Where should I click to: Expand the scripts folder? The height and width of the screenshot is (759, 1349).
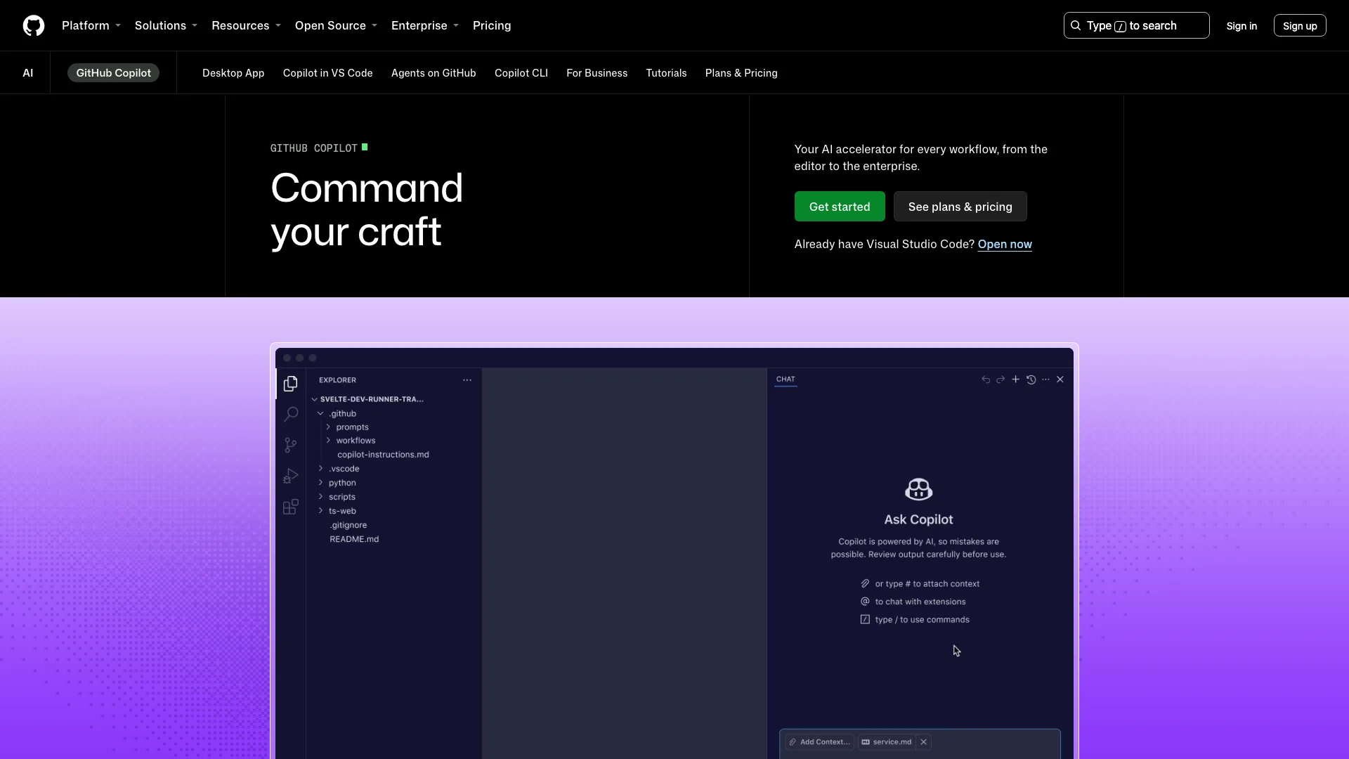(x=320, y=497)
